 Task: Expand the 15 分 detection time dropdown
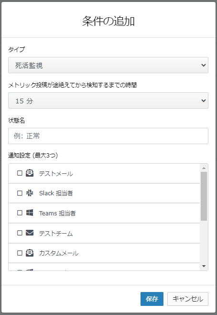click(108, 101)
